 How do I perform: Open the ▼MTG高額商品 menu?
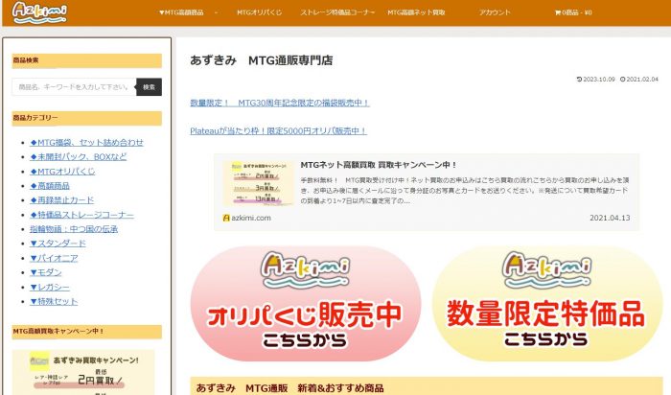(181, 12)
